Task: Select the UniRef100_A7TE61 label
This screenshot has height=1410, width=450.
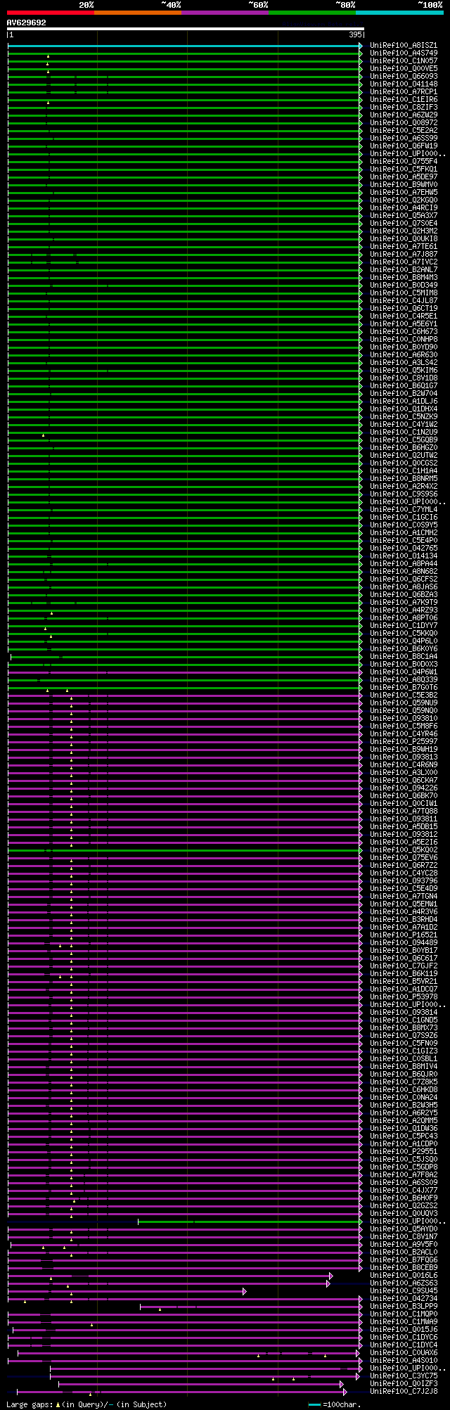Action: click(x=404, y=247)
